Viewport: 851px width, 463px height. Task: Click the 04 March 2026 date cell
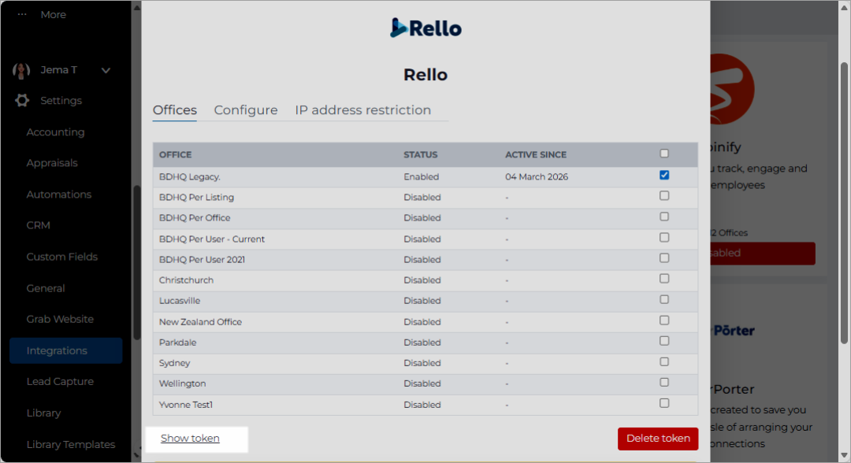coord(537,176)
